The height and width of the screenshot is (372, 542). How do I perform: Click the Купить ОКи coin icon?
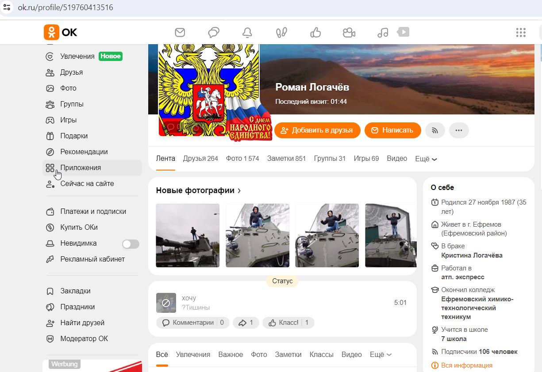coord(50,228)
